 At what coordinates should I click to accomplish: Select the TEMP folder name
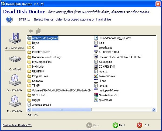point(36,85)
